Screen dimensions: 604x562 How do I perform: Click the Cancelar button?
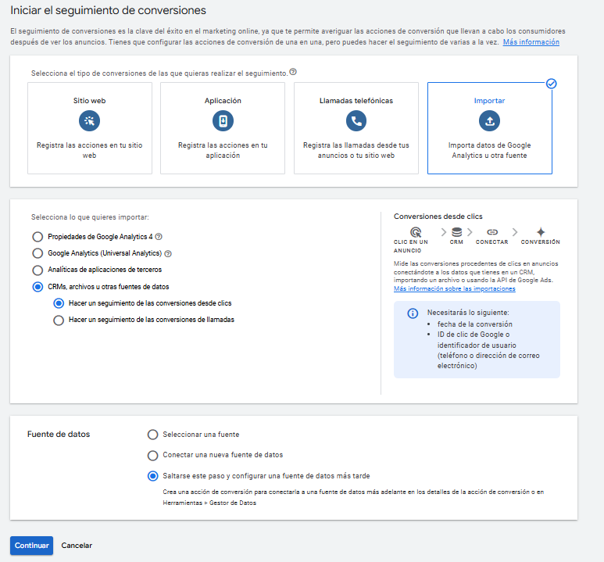(77, 545)
